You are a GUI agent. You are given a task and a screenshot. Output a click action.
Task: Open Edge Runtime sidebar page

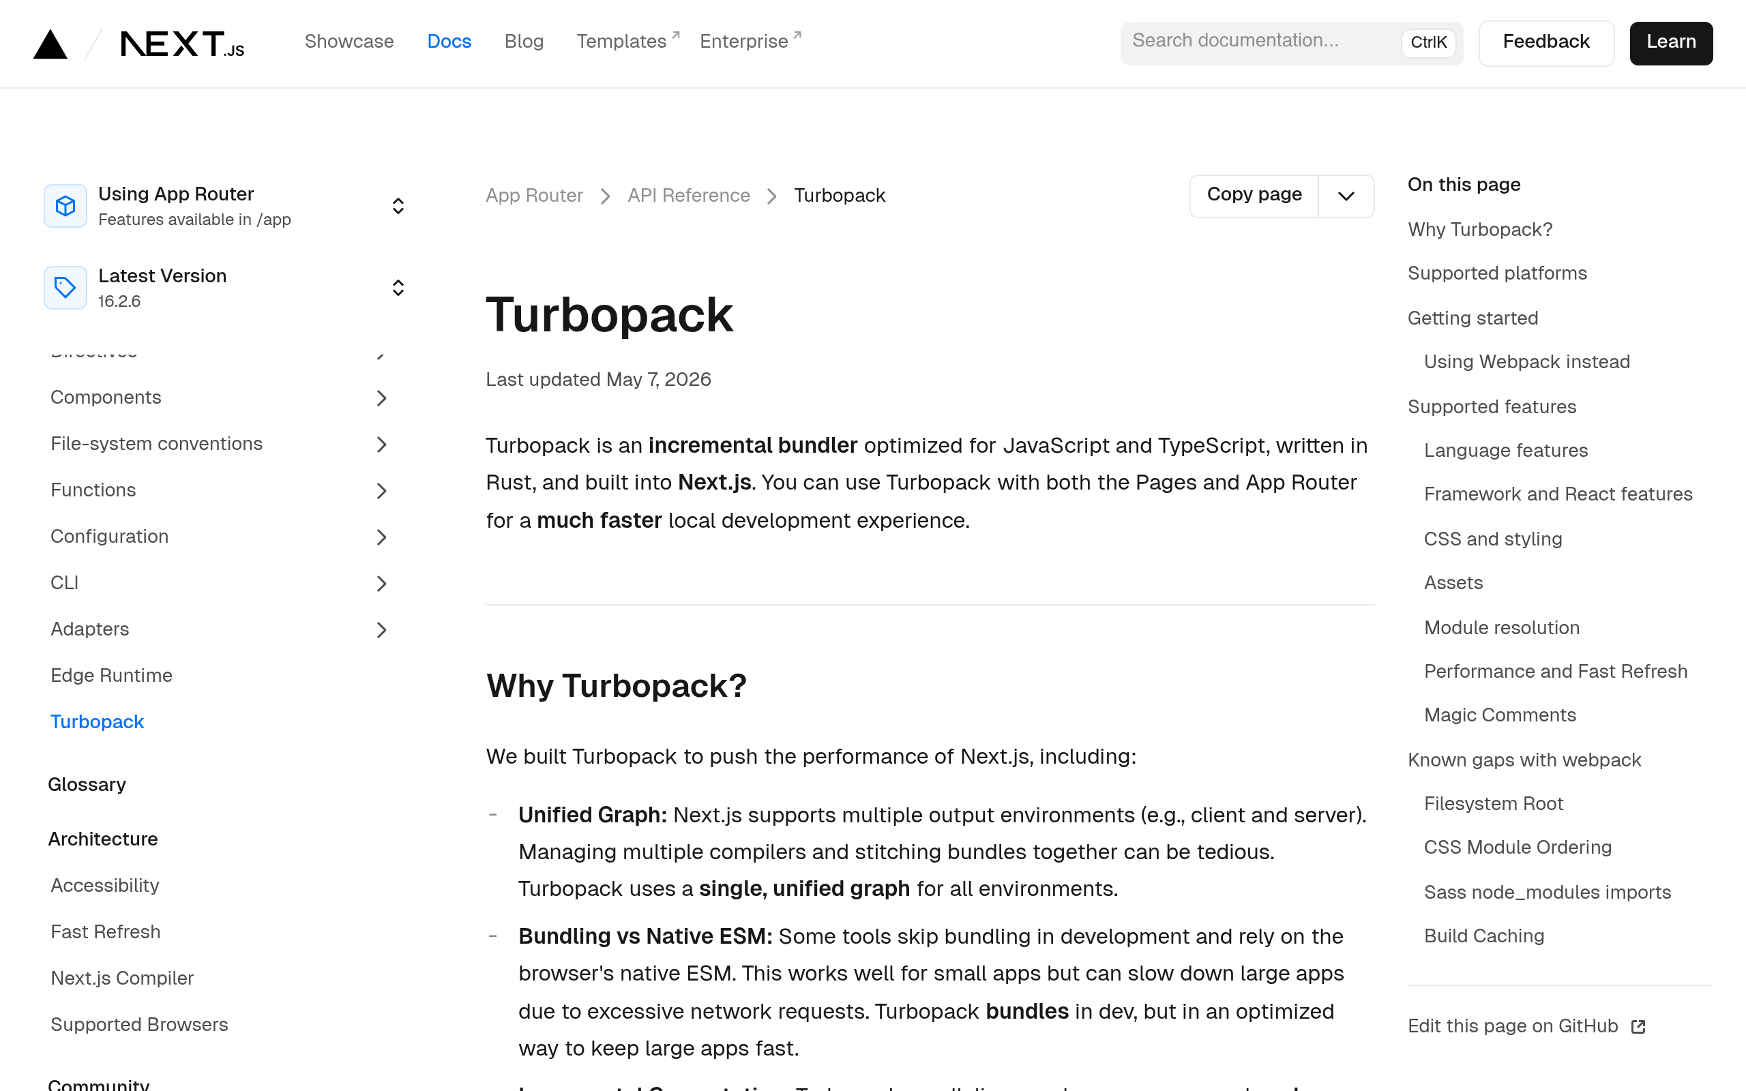click(111, 675)
